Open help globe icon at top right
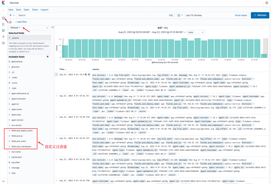 click(x=267, y=3)
